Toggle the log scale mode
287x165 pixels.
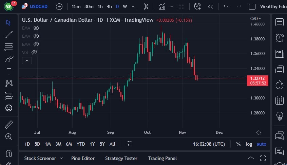(x=249, y=144)
